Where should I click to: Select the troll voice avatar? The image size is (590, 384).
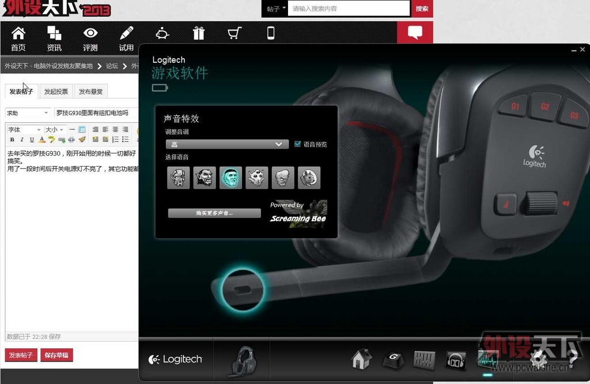click(x=205, y=178)
